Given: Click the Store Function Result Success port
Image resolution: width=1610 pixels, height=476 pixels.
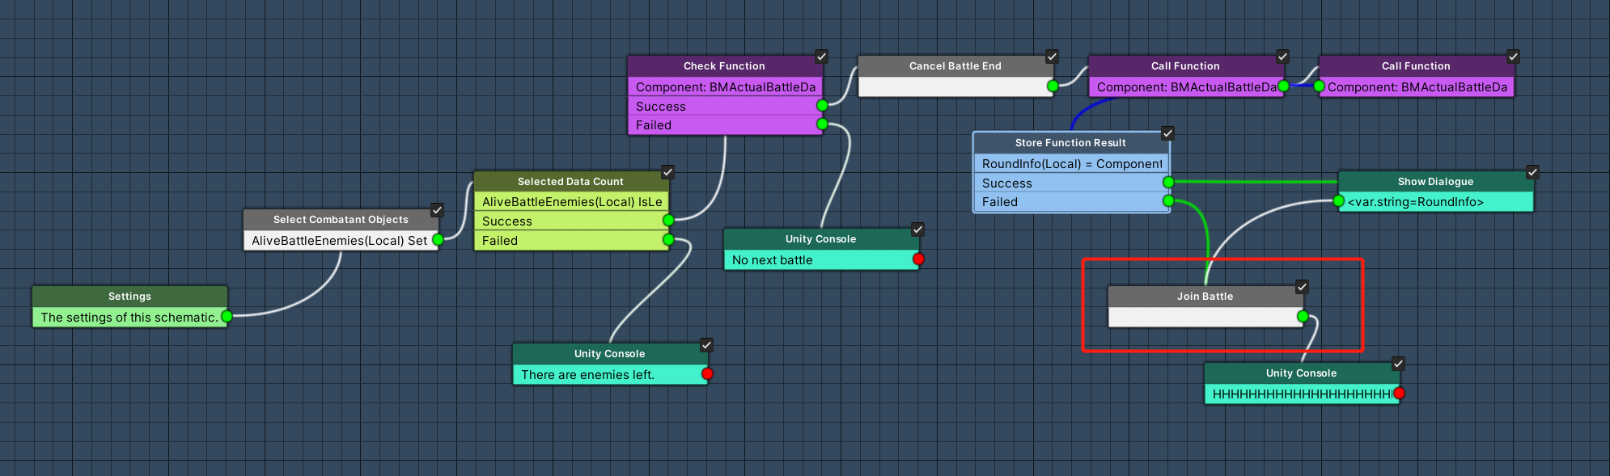Looking at the screenshot, I should point(1168,183).
